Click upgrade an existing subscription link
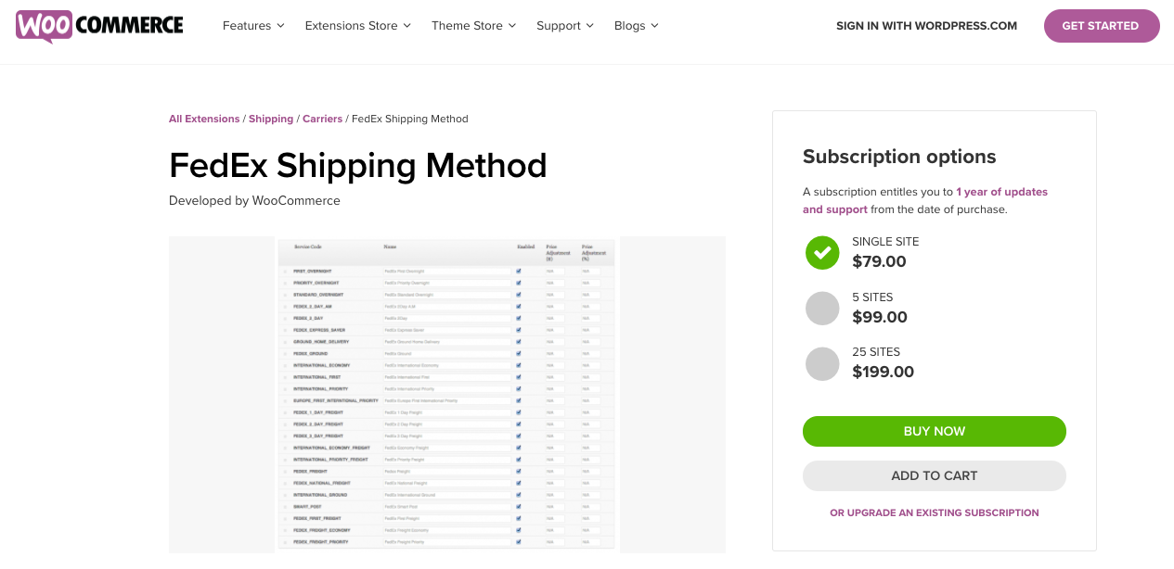 pyautogui.click(x=934, y=512)
